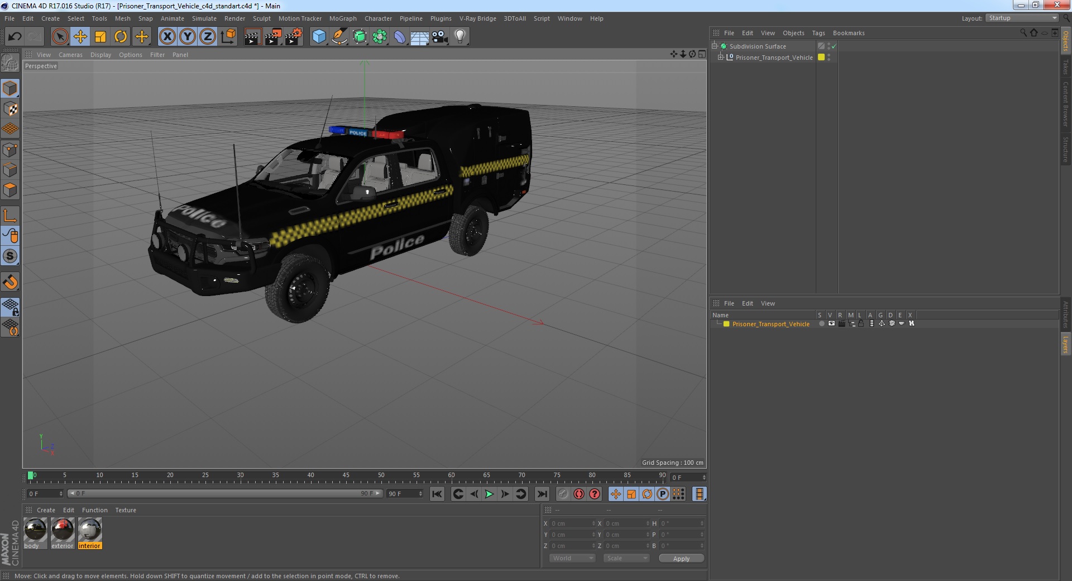Open the V-Ray Bridge menu
Screen dimensions: 1072x581
point(477,18)
